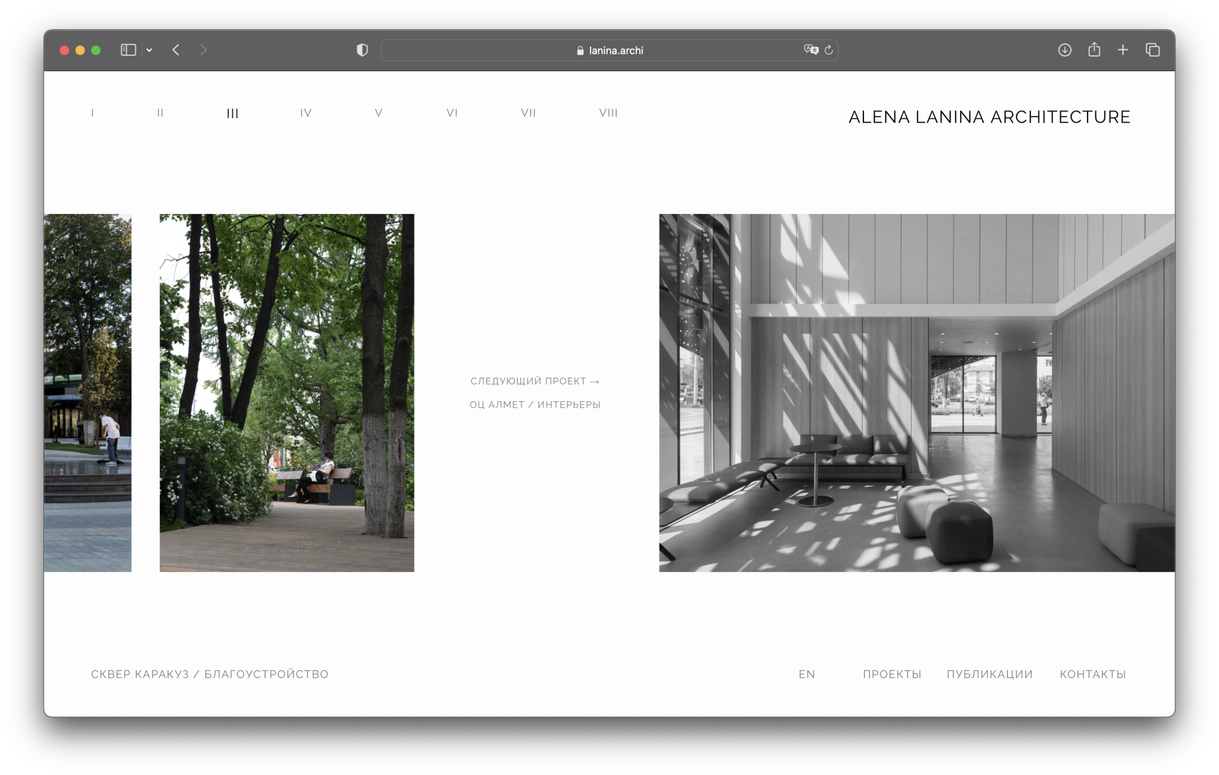Open the translate page icon
1219x775 pixels.
tap(811, 50)
